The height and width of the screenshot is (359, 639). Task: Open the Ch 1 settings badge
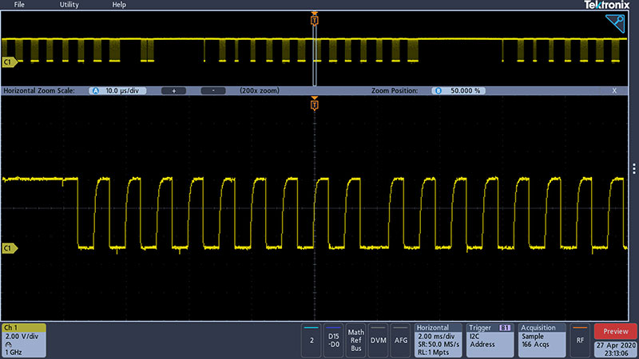pyautogui.click(x=23, y=339)
